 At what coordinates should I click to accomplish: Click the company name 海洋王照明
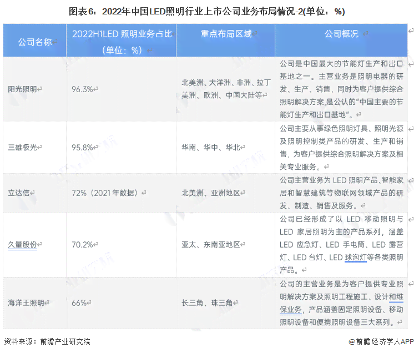26,303
